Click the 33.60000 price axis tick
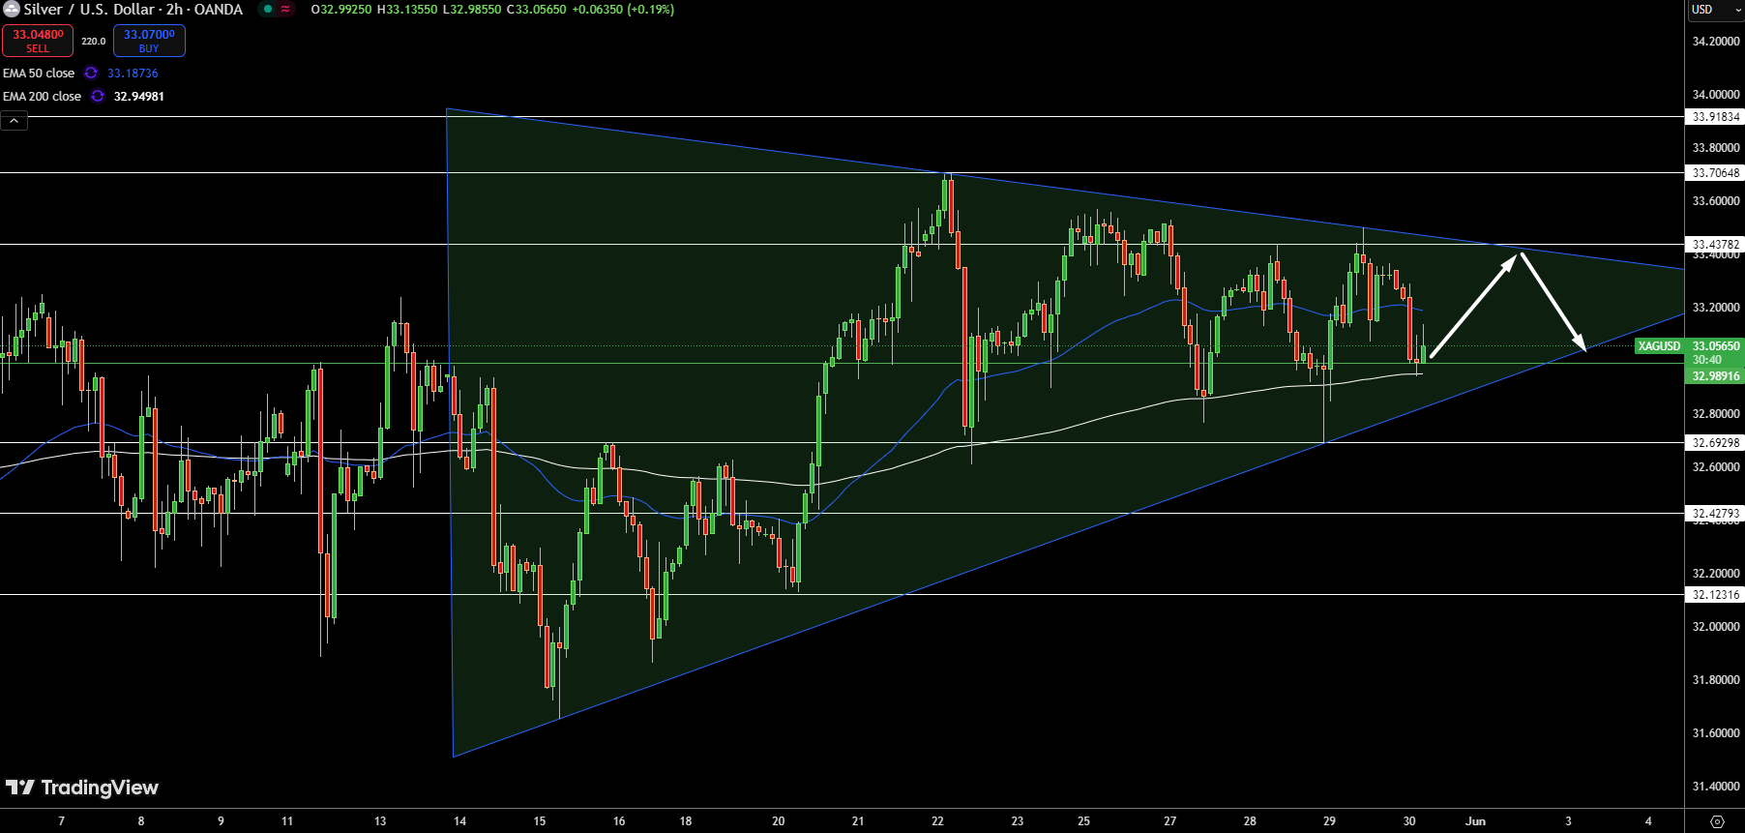This screenshot has height=833, width=1745. click(x=1716, y=201)
